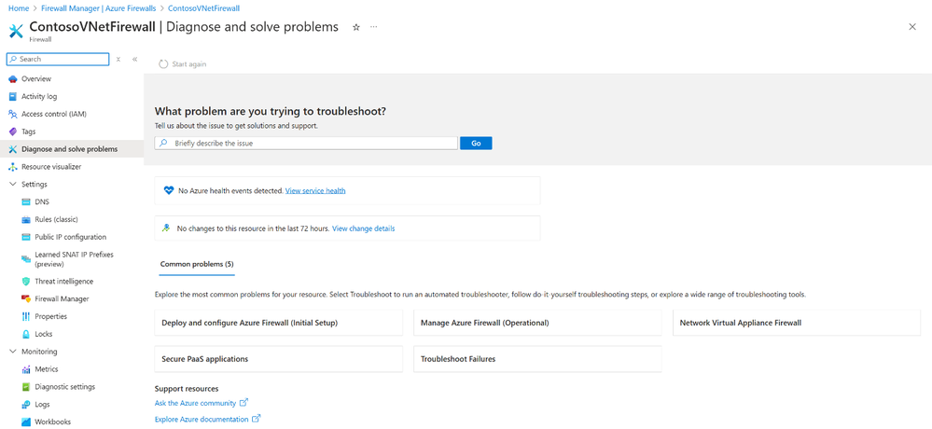Favorite this page with the star icon
Viewport: 932px width, 429px height.
click(356, 27)
